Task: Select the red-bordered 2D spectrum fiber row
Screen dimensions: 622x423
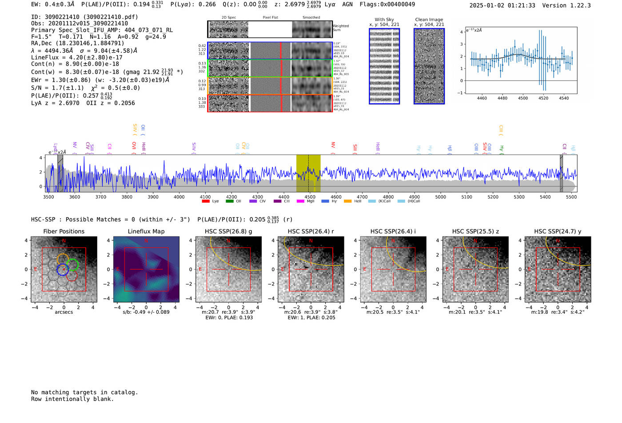Action: pos(270,103)
